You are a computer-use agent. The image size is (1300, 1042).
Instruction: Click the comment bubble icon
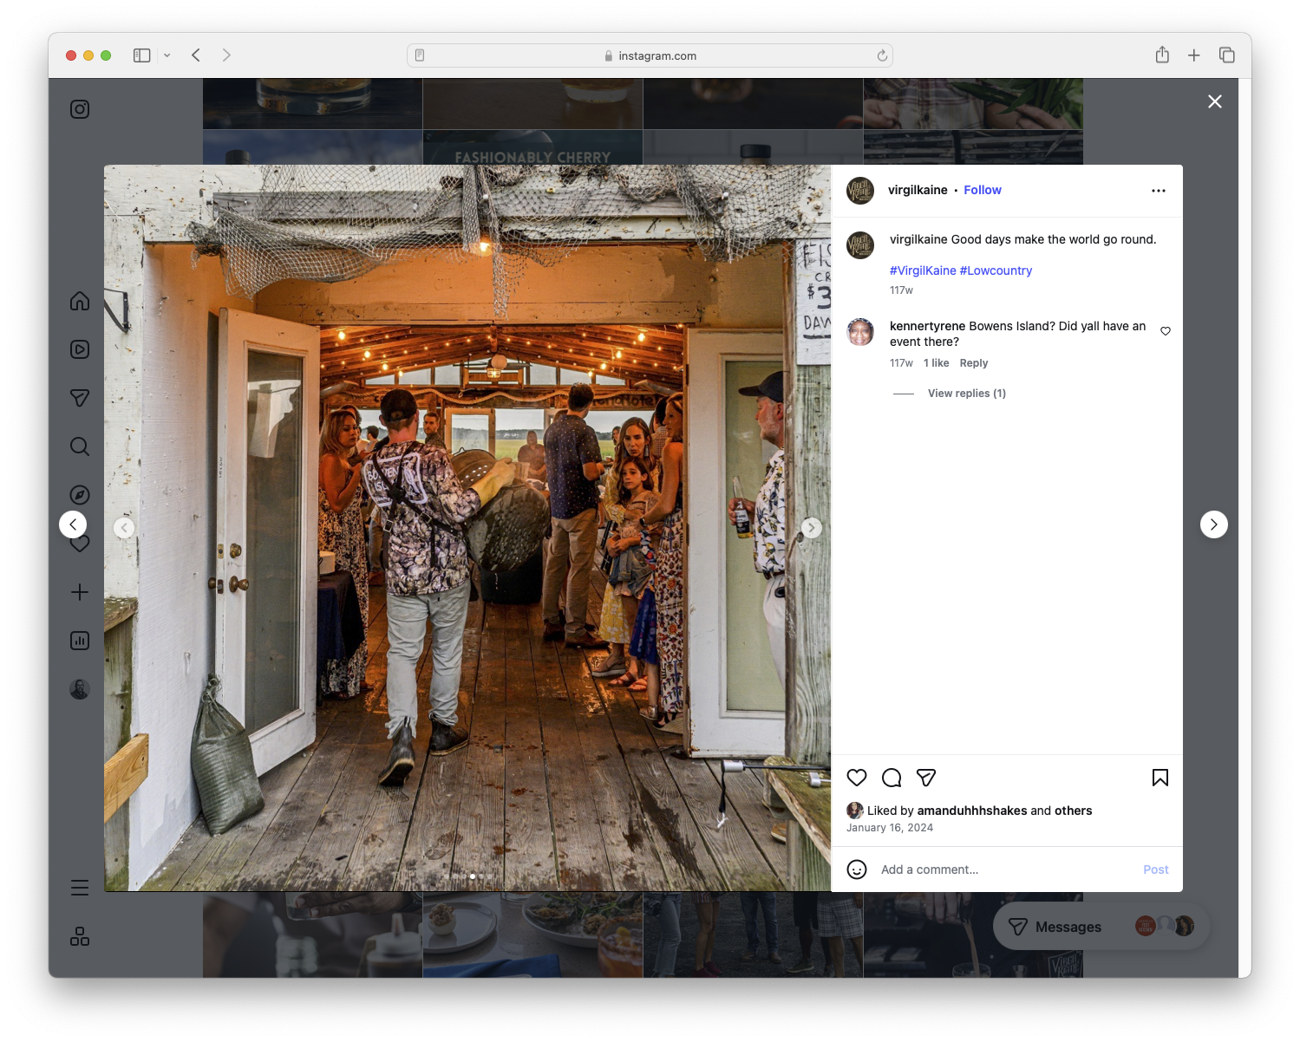coord(892,778)
